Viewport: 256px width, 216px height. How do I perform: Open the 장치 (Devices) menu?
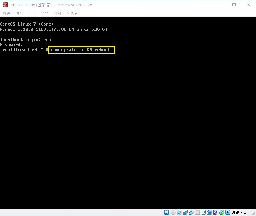(x=58, y=13)
